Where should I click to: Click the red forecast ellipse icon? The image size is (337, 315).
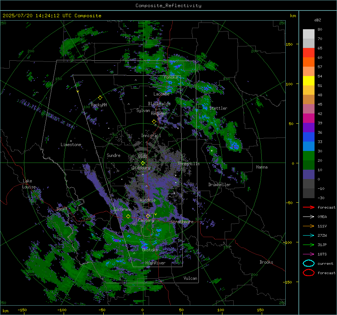coord(309,273)
